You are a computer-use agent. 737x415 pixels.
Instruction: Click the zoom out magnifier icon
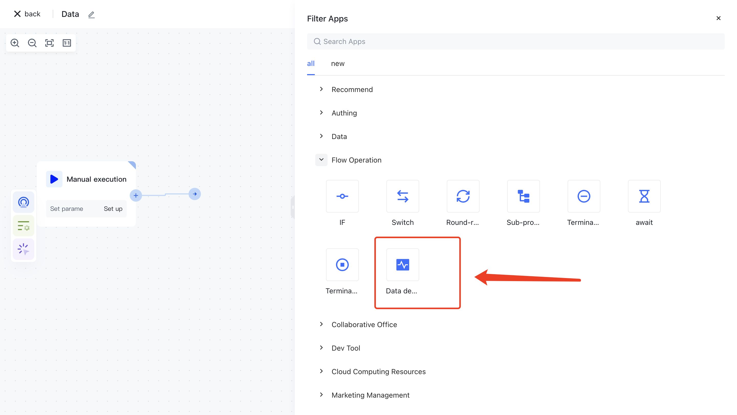tap(32, 43)
